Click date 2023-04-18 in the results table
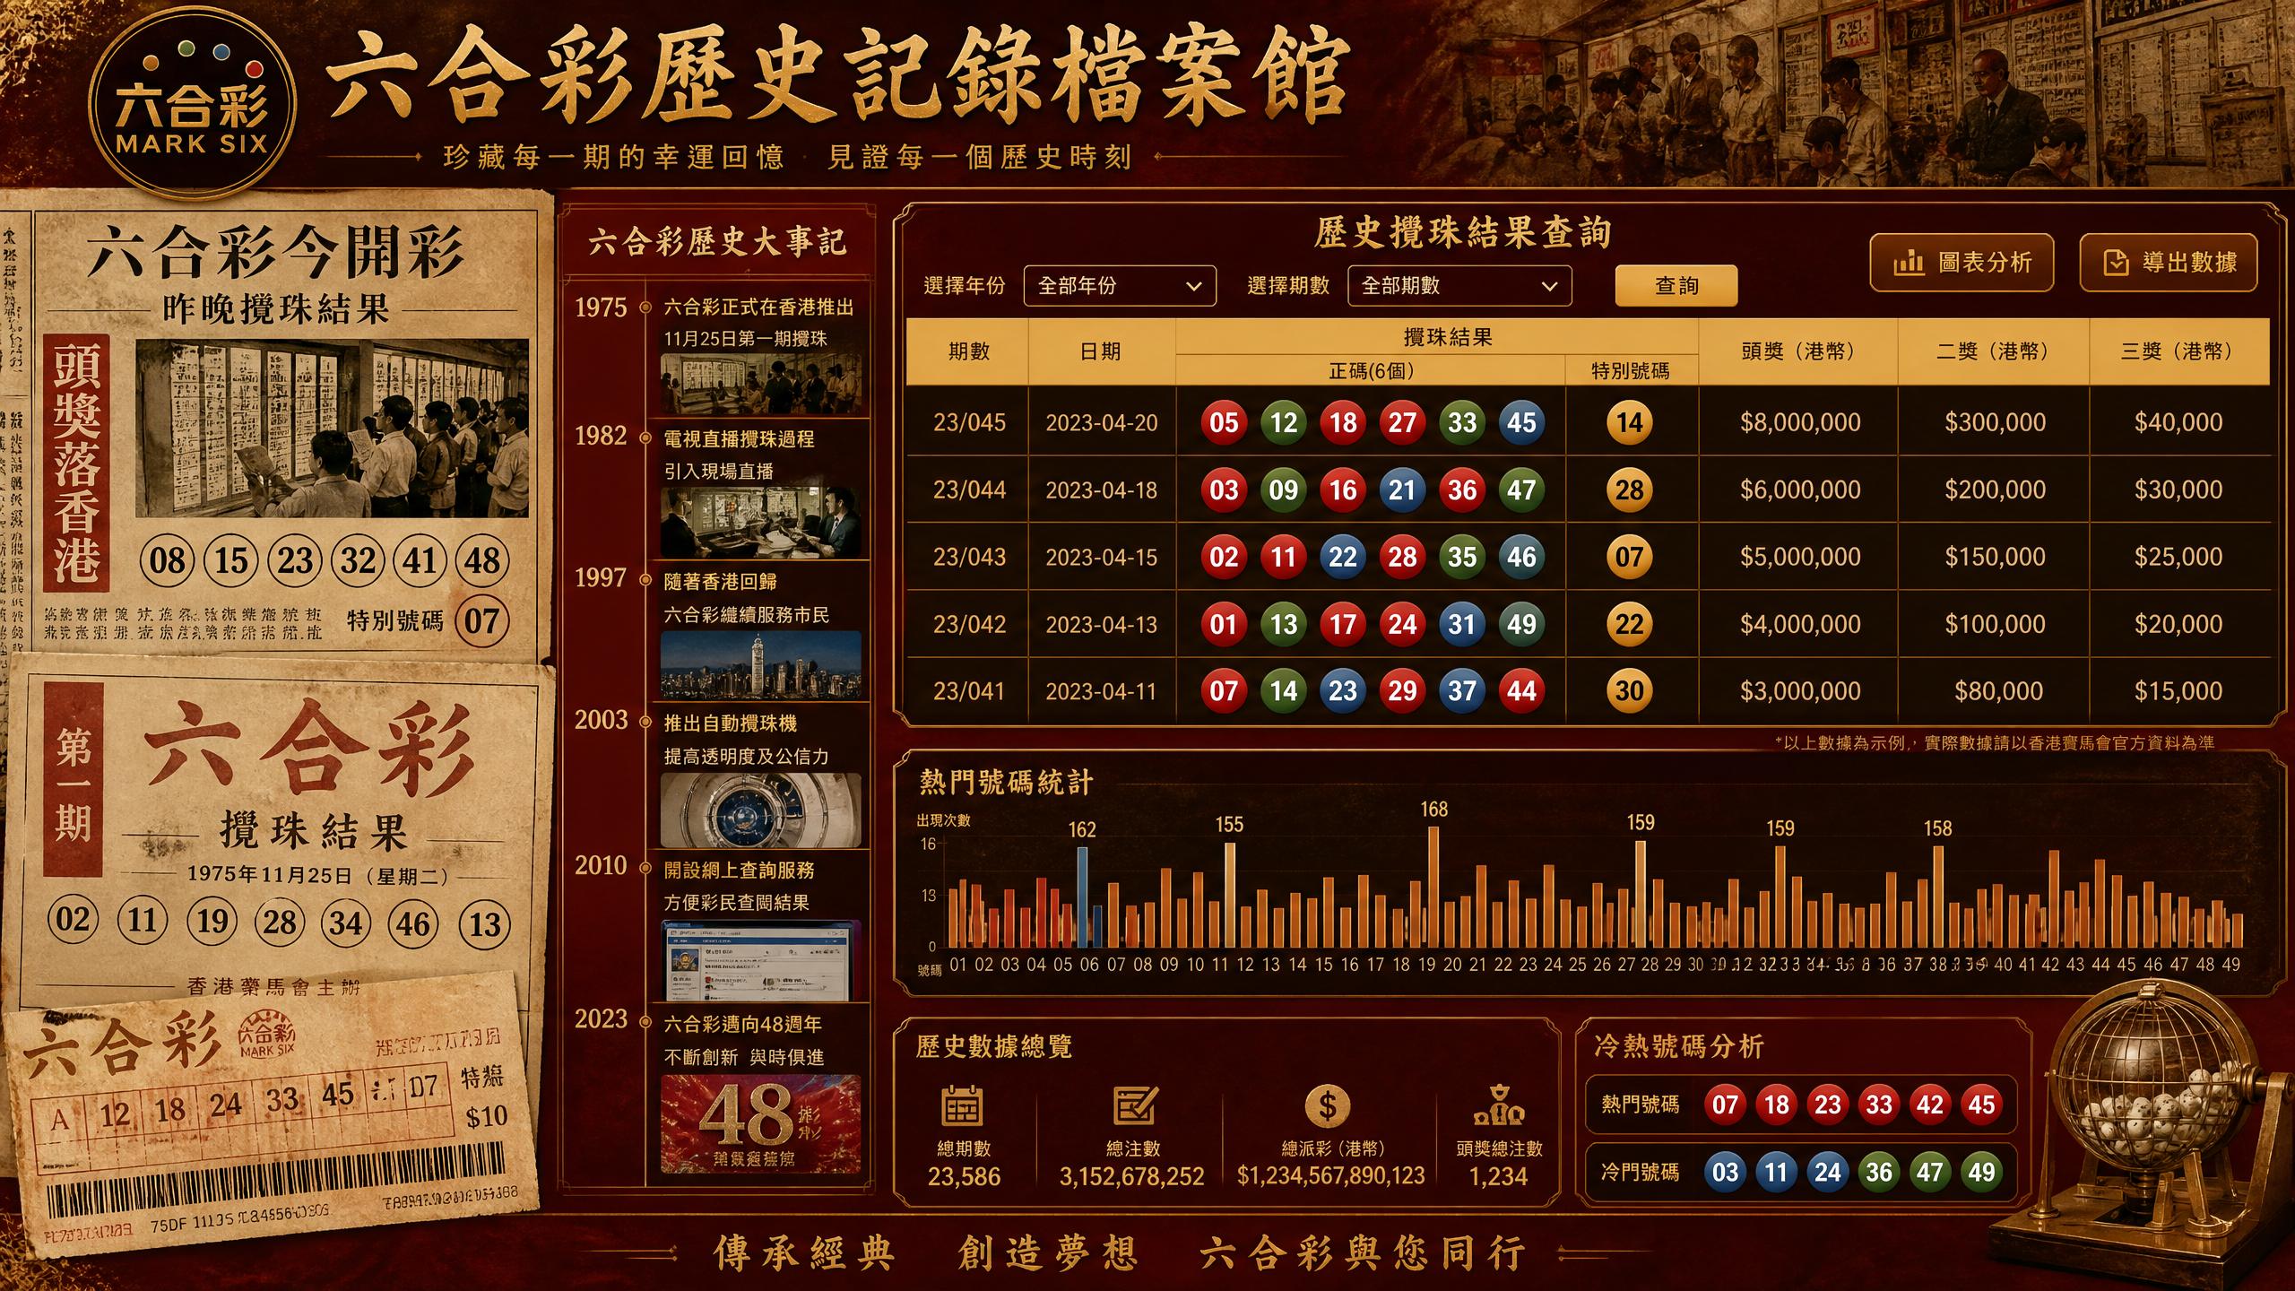2295x1291 pixels. (1102, 490)
